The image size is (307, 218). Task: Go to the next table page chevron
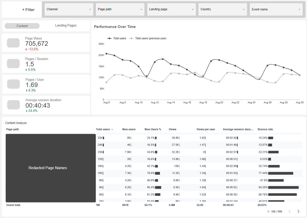298,211
